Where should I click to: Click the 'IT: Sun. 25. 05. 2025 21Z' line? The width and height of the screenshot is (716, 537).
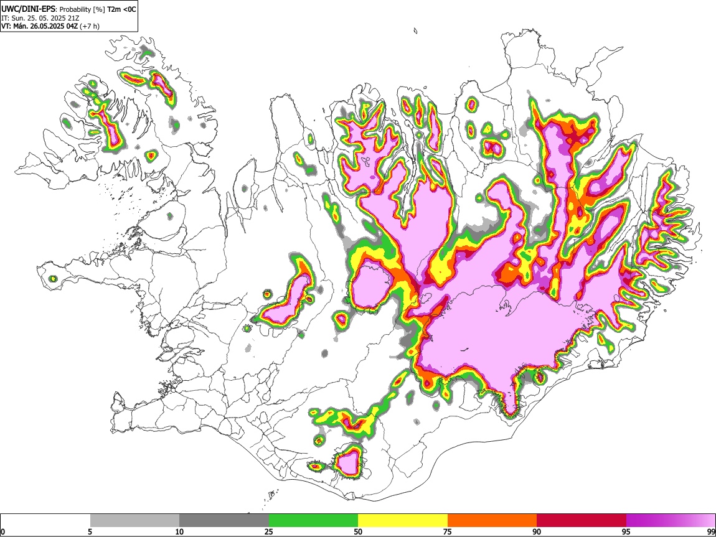(40, 18)
